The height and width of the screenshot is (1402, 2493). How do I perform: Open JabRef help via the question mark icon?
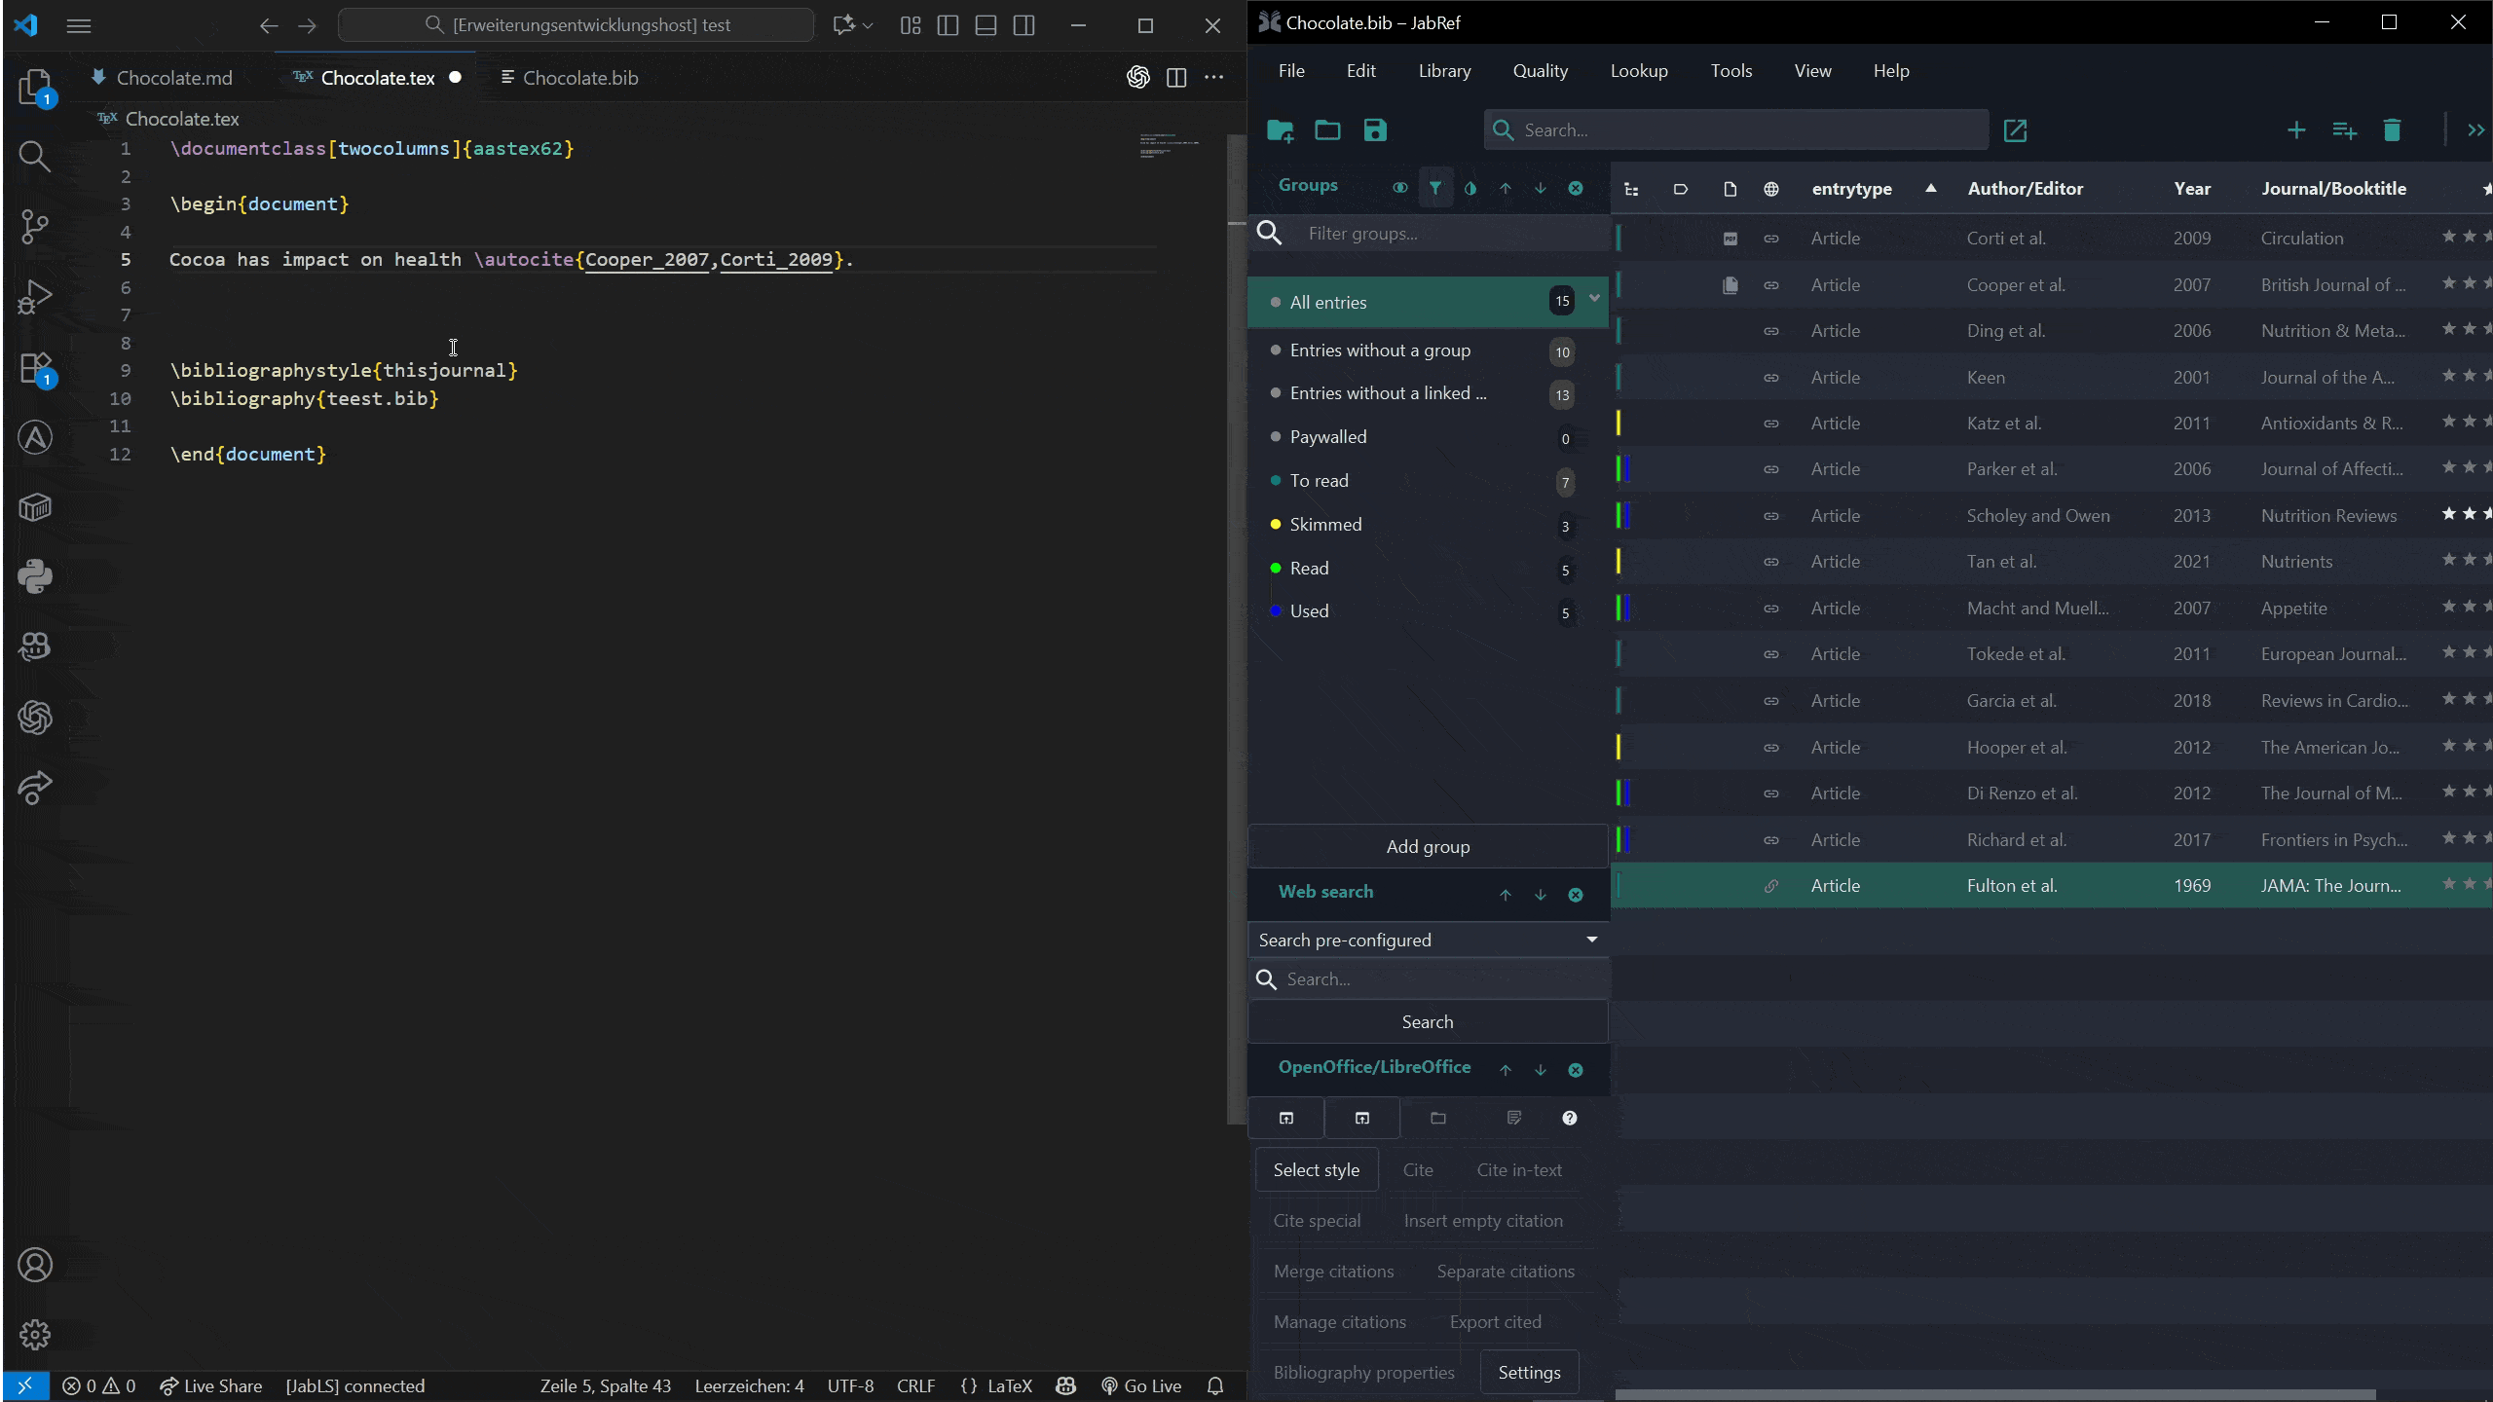pos(1568,1118)
